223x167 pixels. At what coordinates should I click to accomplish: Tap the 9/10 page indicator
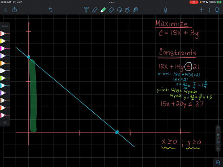218,138
